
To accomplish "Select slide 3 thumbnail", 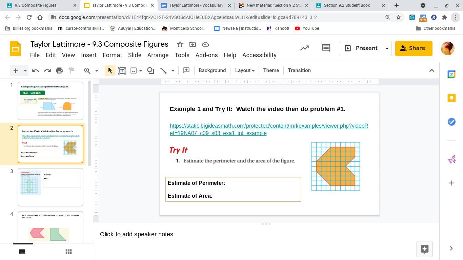I will pos(51,187).
